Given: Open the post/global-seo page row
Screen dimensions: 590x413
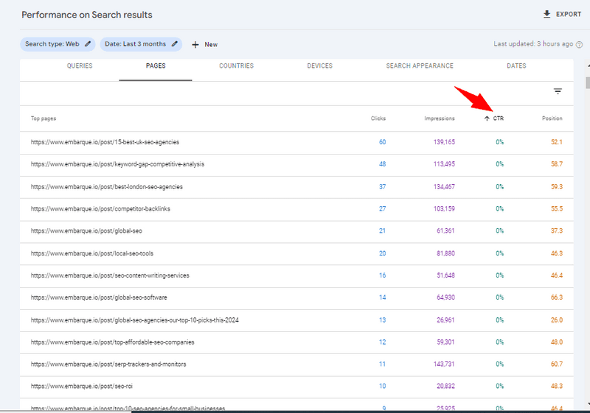Looking at the screenshot, I should [x=296, y=231].
